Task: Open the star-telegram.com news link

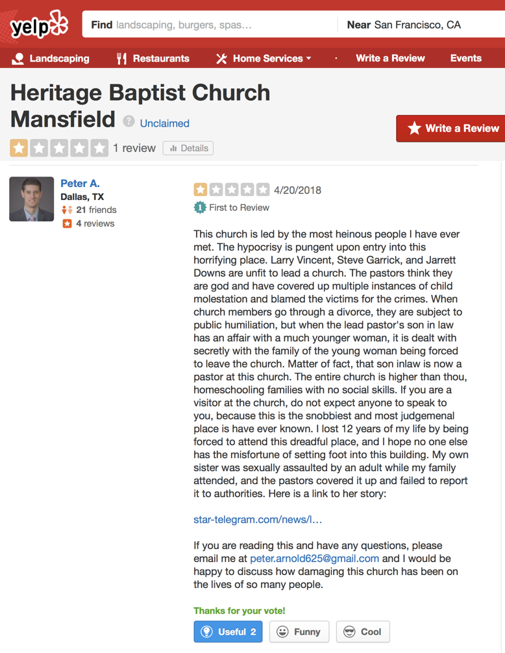Action: 258,519
